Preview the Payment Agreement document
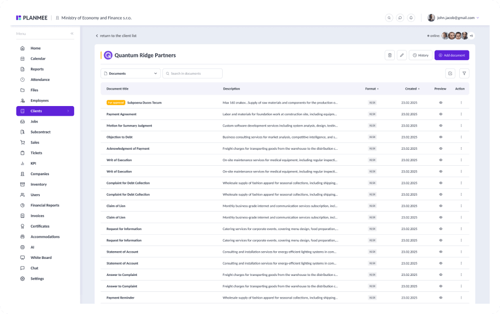Screen dimensions: 500x314 (441, 114)
